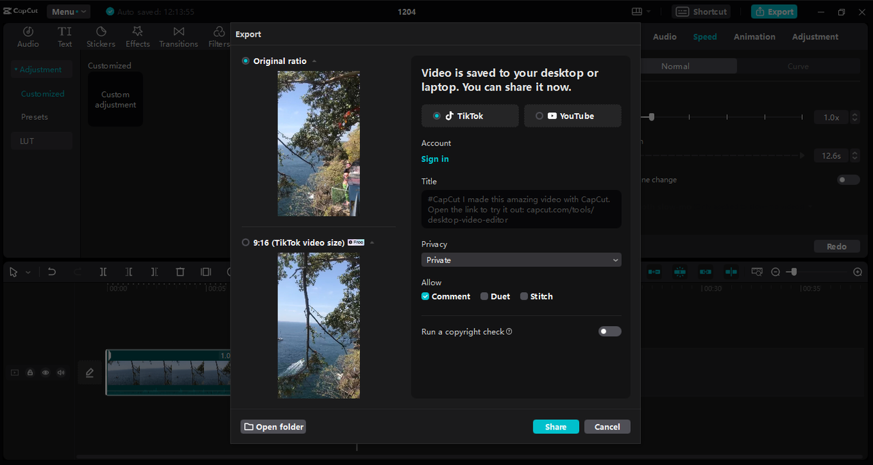Image resolution: width=873 pixels, height=465 pixels.
Task: Select LUT in the left sidebar
Action: tap(42, 141)
